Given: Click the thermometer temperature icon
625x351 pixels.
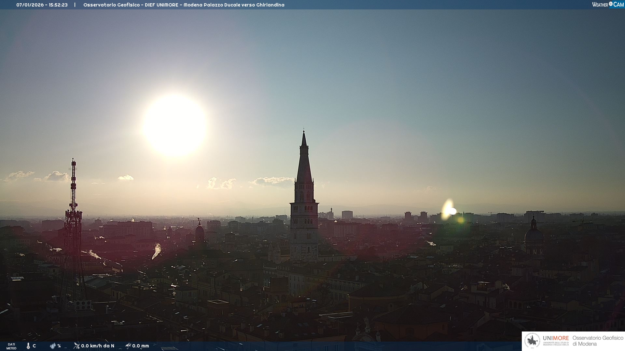Looking at the screenshot, I should (x=28, y=346).
